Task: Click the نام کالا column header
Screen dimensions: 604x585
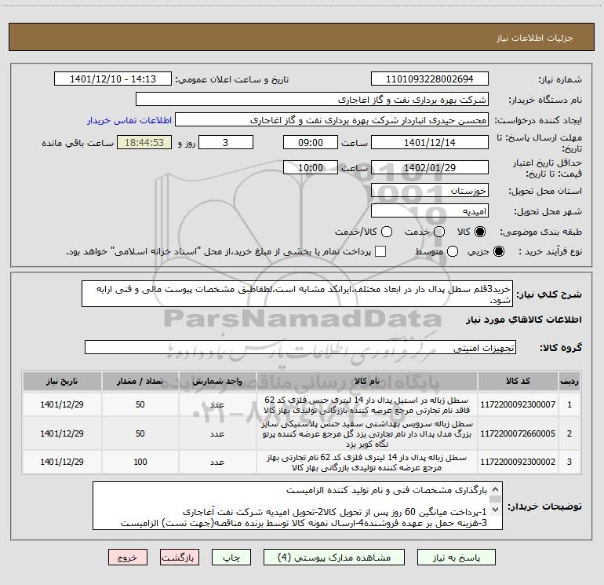Action: pyautogui.click(x=367, y=381)
